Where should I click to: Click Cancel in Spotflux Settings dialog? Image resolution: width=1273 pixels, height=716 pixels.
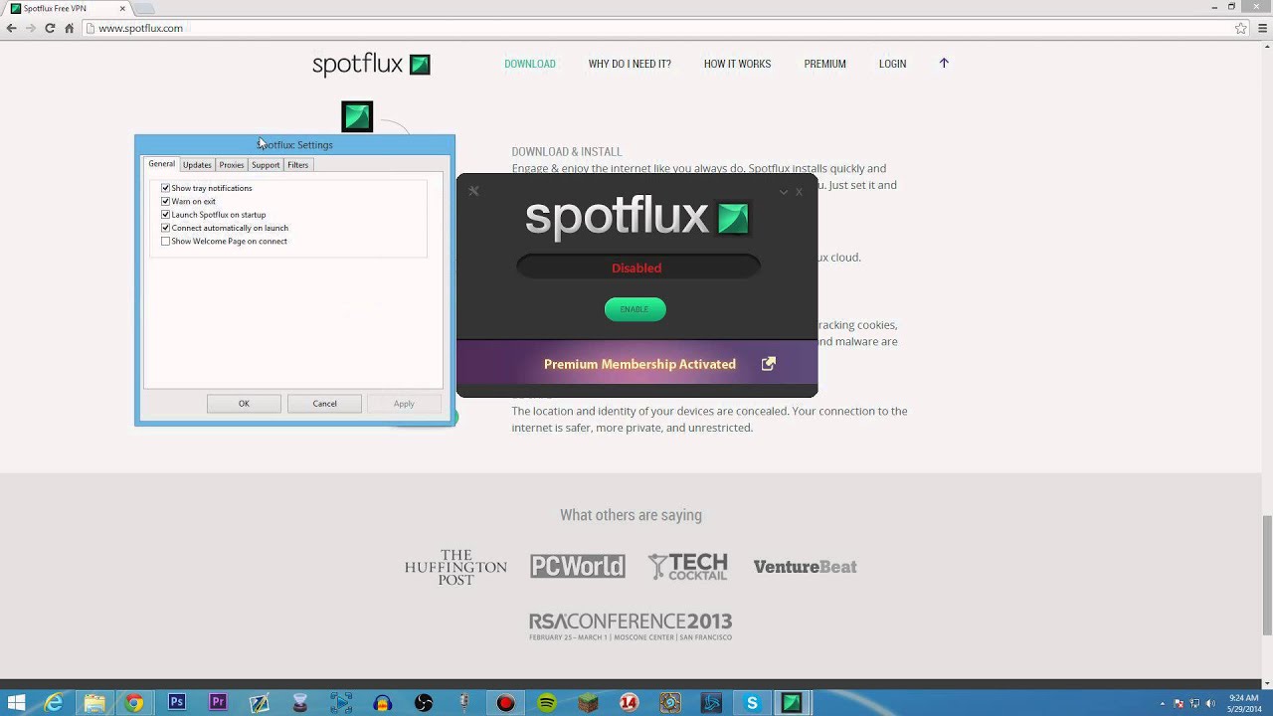coord(324,404)
